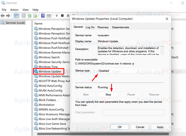Open the Startup type dropdown showing Disabled

click(x=131, y=71)
